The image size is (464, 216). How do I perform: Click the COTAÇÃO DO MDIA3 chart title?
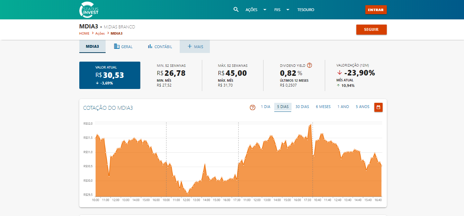108,108
